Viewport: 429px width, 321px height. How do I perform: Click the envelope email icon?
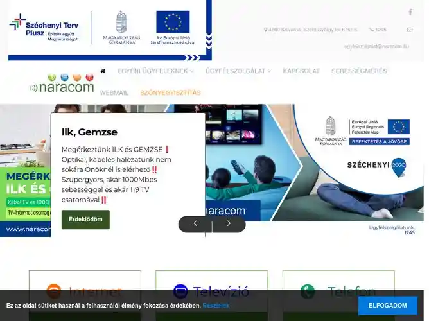click(x=410, y=30)
